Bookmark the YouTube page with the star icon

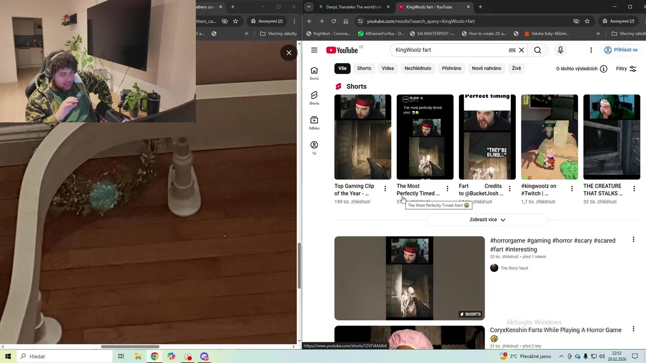pyautogui.click(x=587, y=21)
